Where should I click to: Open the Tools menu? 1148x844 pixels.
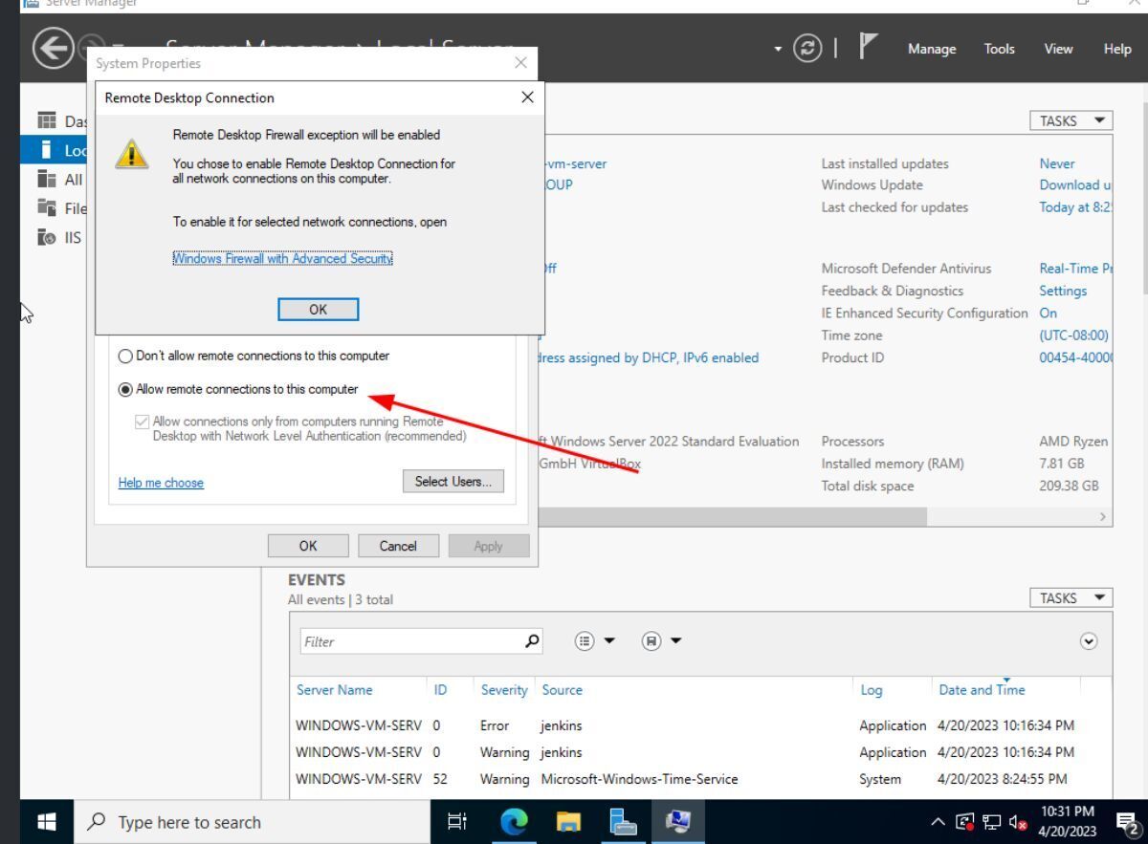click(999, 50)
